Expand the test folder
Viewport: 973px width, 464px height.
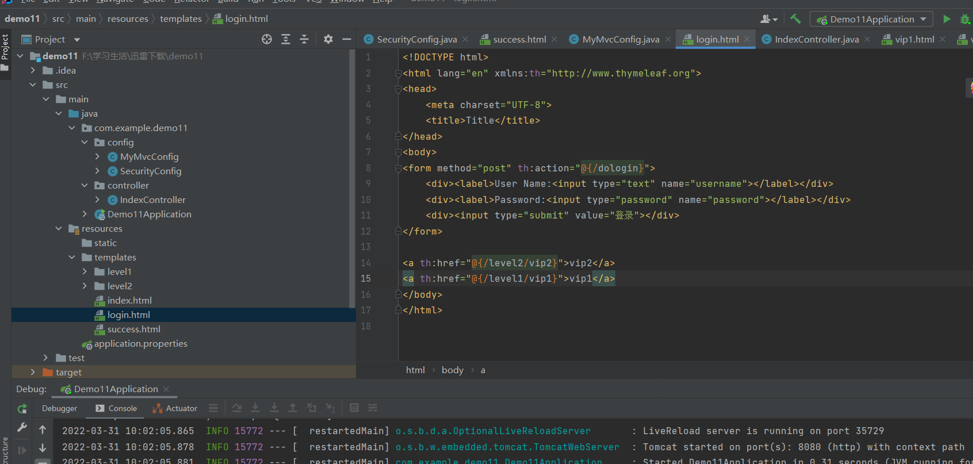tap(45, 358)
